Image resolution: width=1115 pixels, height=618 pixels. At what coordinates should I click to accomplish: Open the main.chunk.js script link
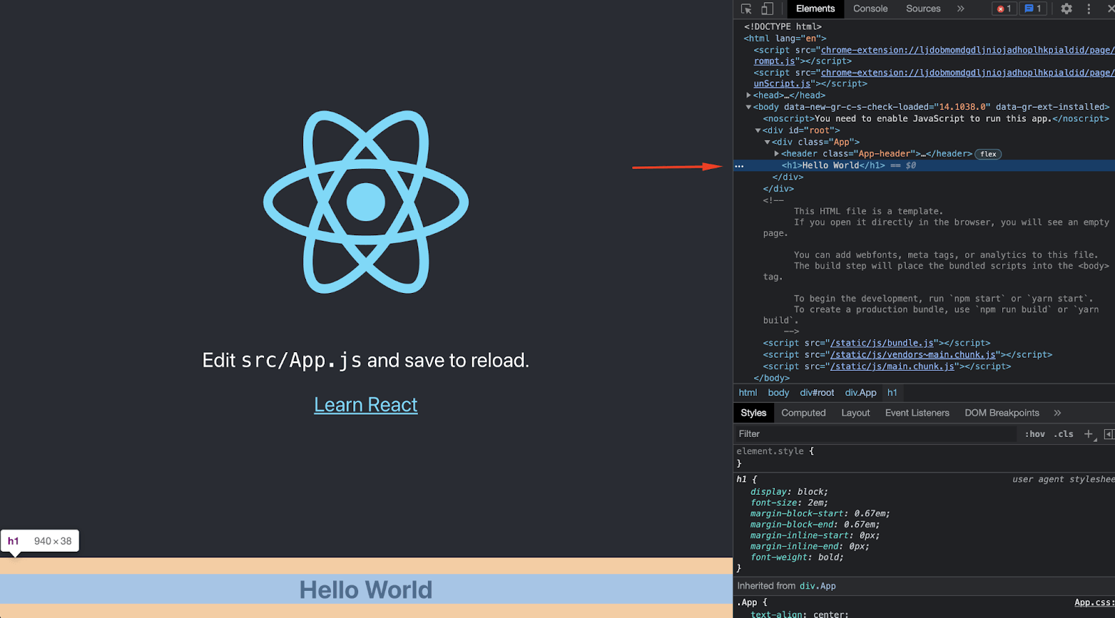[x=892, y=367]
